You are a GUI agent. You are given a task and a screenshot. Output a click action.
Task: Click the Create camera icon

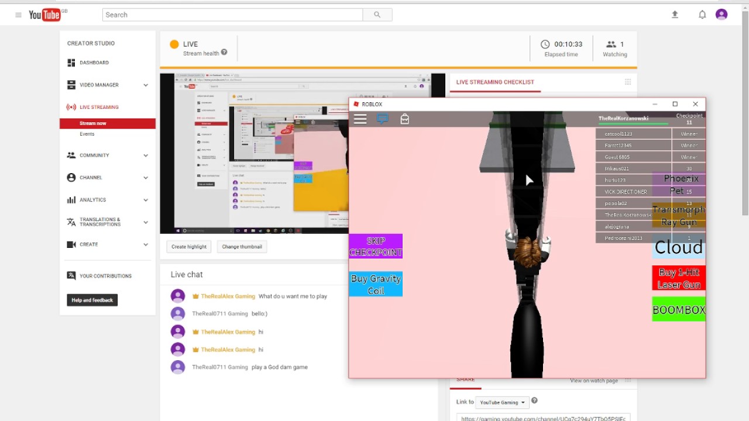(x=71, y=244)
